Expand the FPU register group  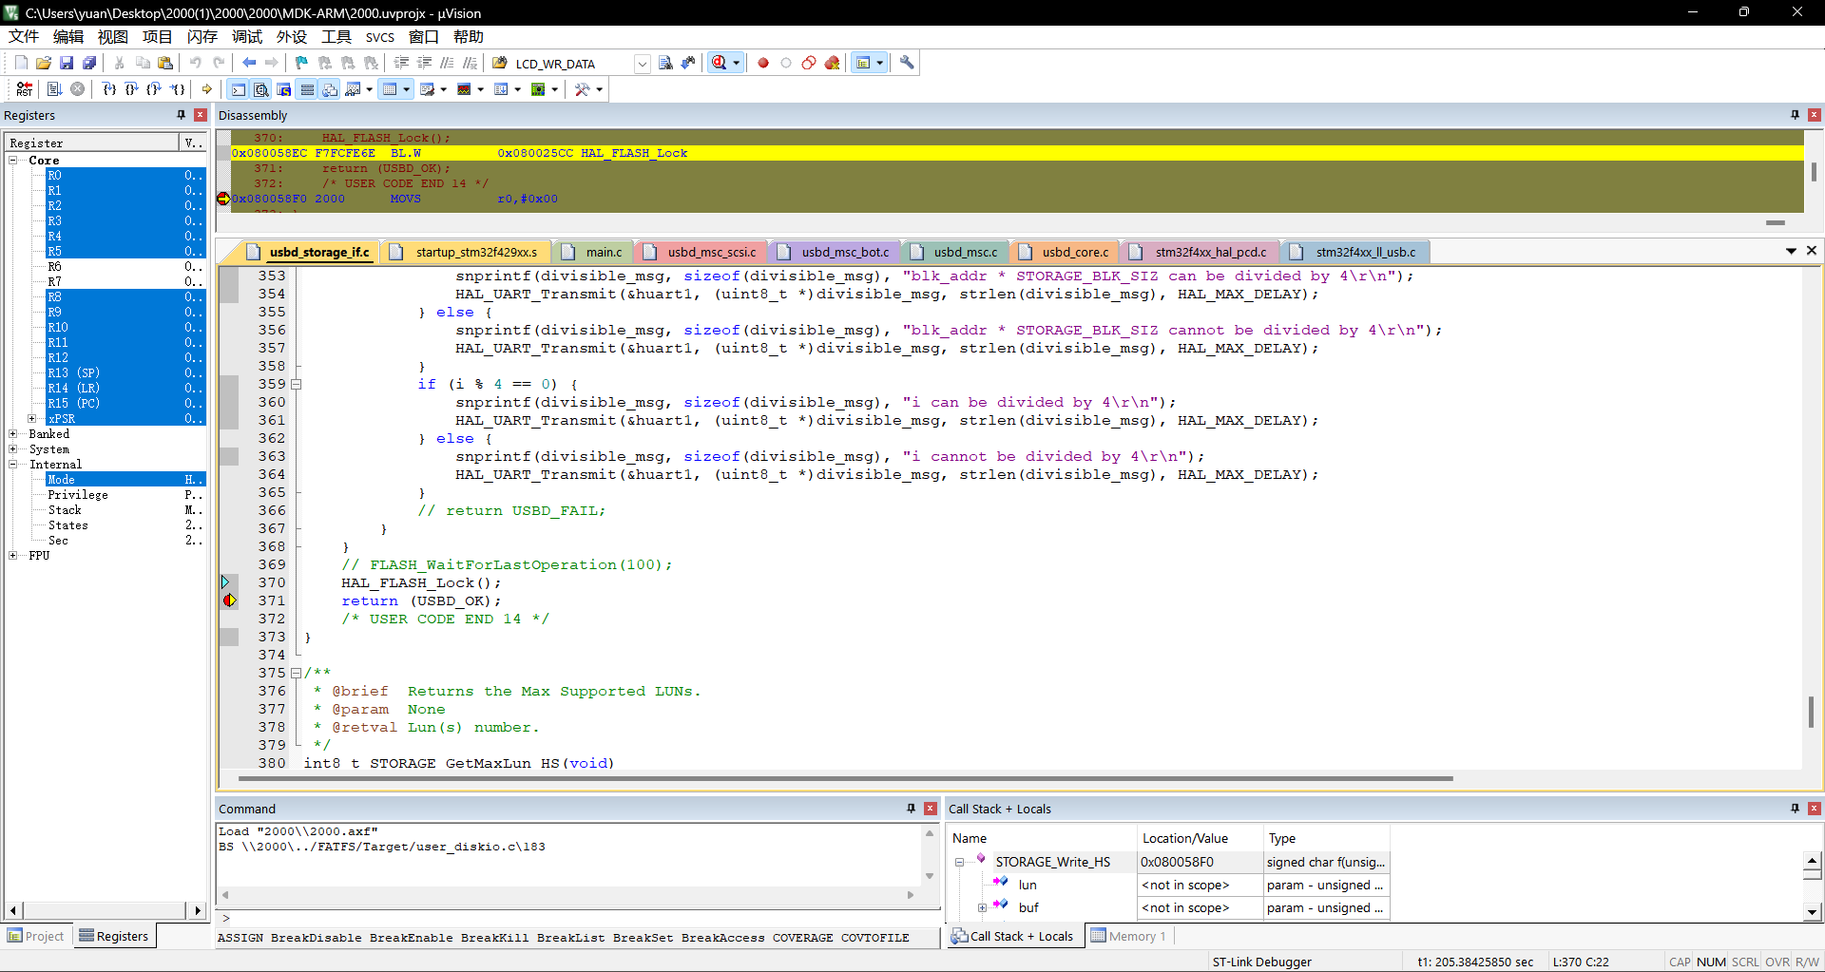point(13,556)
